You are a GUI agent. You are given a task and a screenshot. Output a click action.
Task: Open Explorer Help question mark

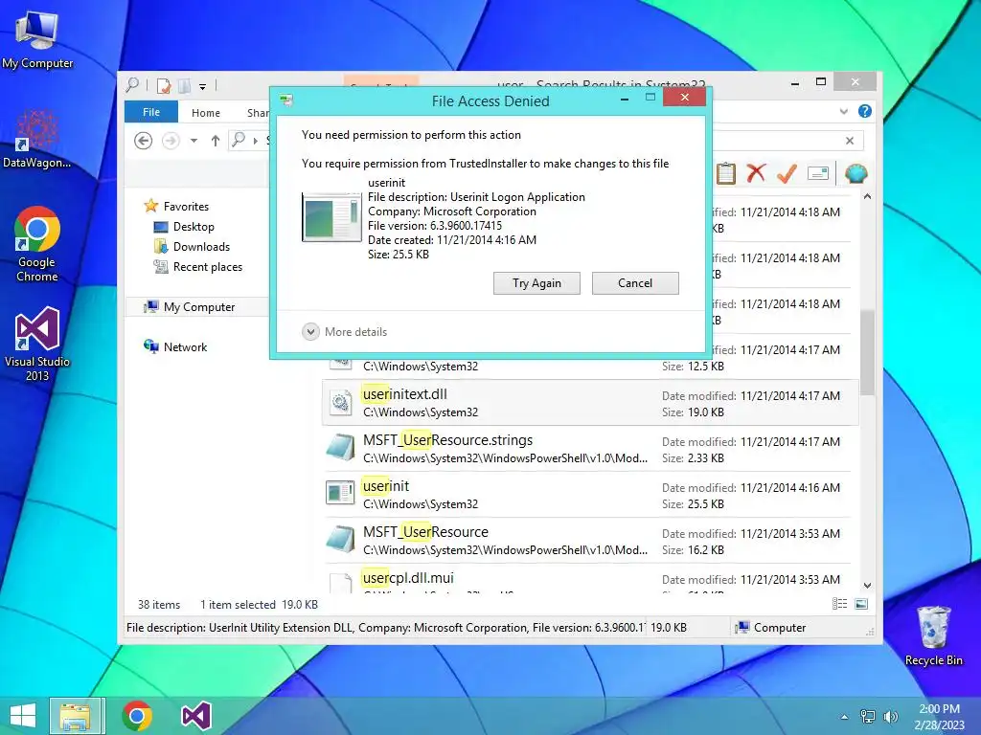[865, 111]
